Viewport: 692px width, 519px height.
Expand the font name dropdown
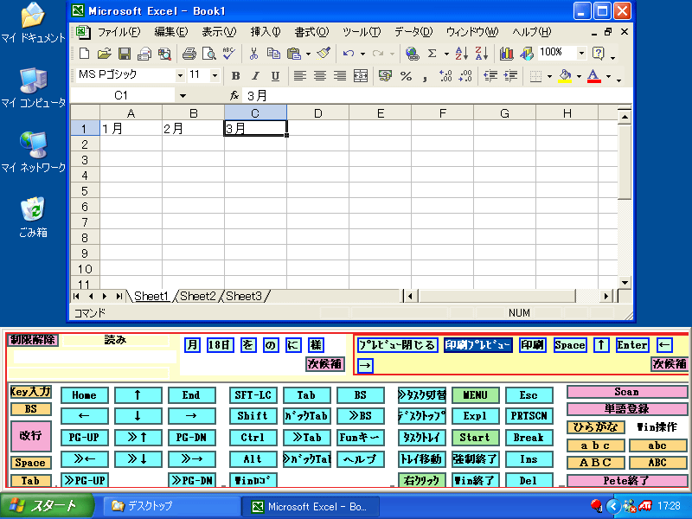click(180, 75)
